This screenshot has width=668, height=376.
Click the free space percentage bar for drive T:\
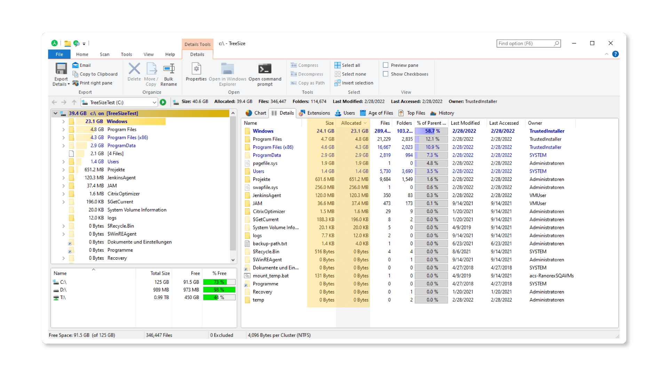219,297
